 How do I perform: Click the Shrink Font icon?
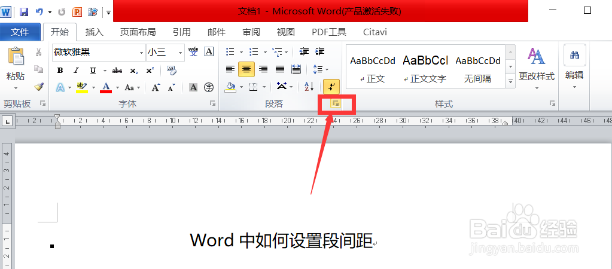pyautogui.click(x=171, y=87)
